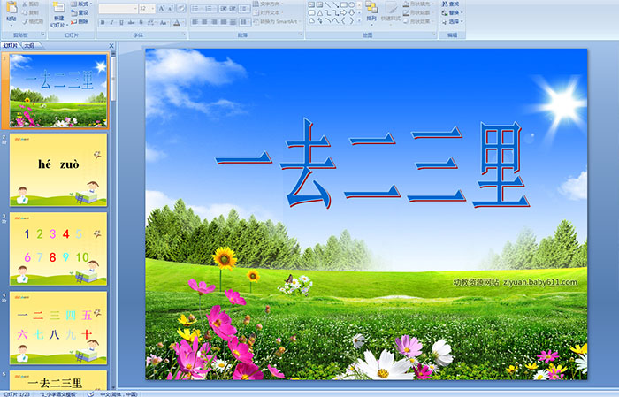The width and height of the screenshot is (619, 397).
Task: Open Numbering list button
Action: (x=210, y=9)
